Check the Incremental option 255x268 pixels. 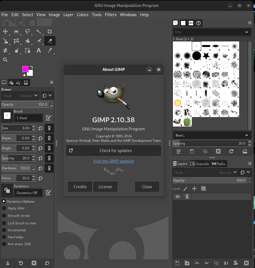point(4,230)
